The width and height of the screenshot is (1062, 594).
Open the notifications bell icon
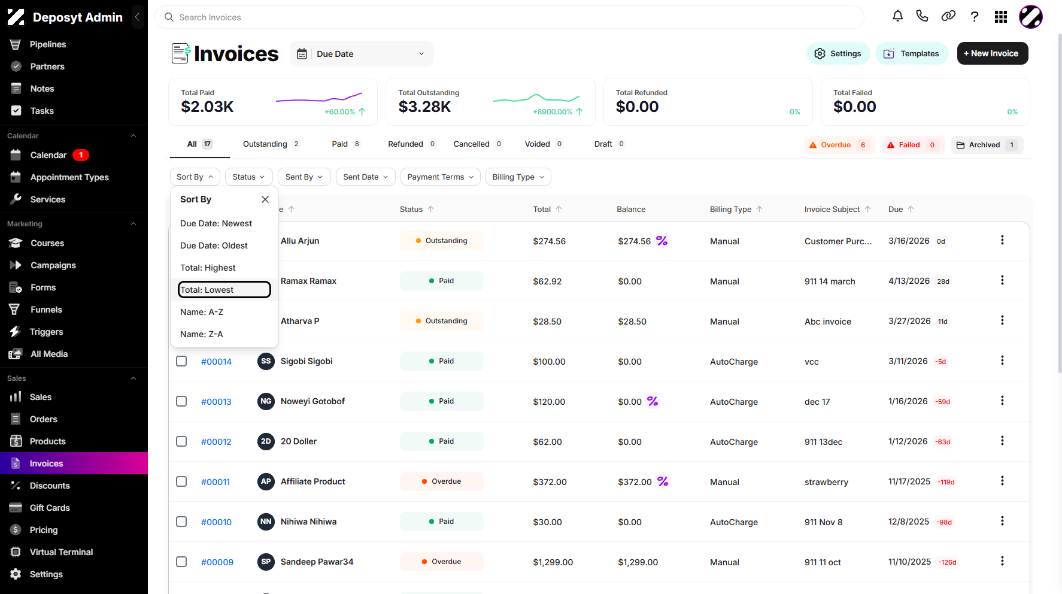coord(897,16)
